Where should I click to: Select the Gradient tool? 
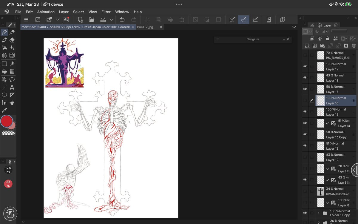point(12,71)
